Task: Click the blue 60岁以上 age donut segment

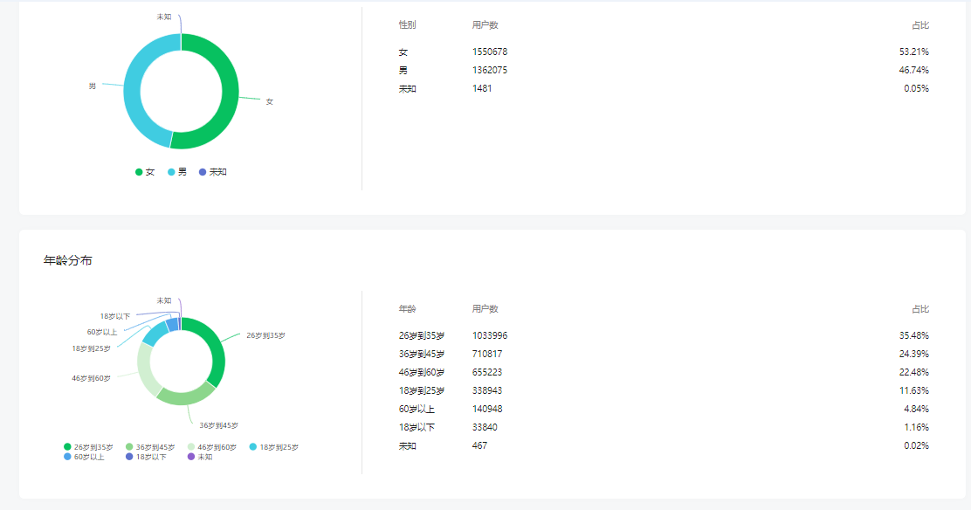Action: [x=172, y=325]
